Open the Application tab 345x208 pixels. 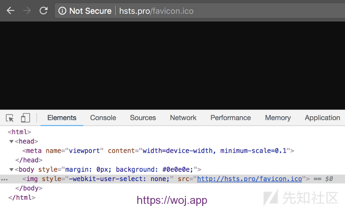click(x=322, y=118)
